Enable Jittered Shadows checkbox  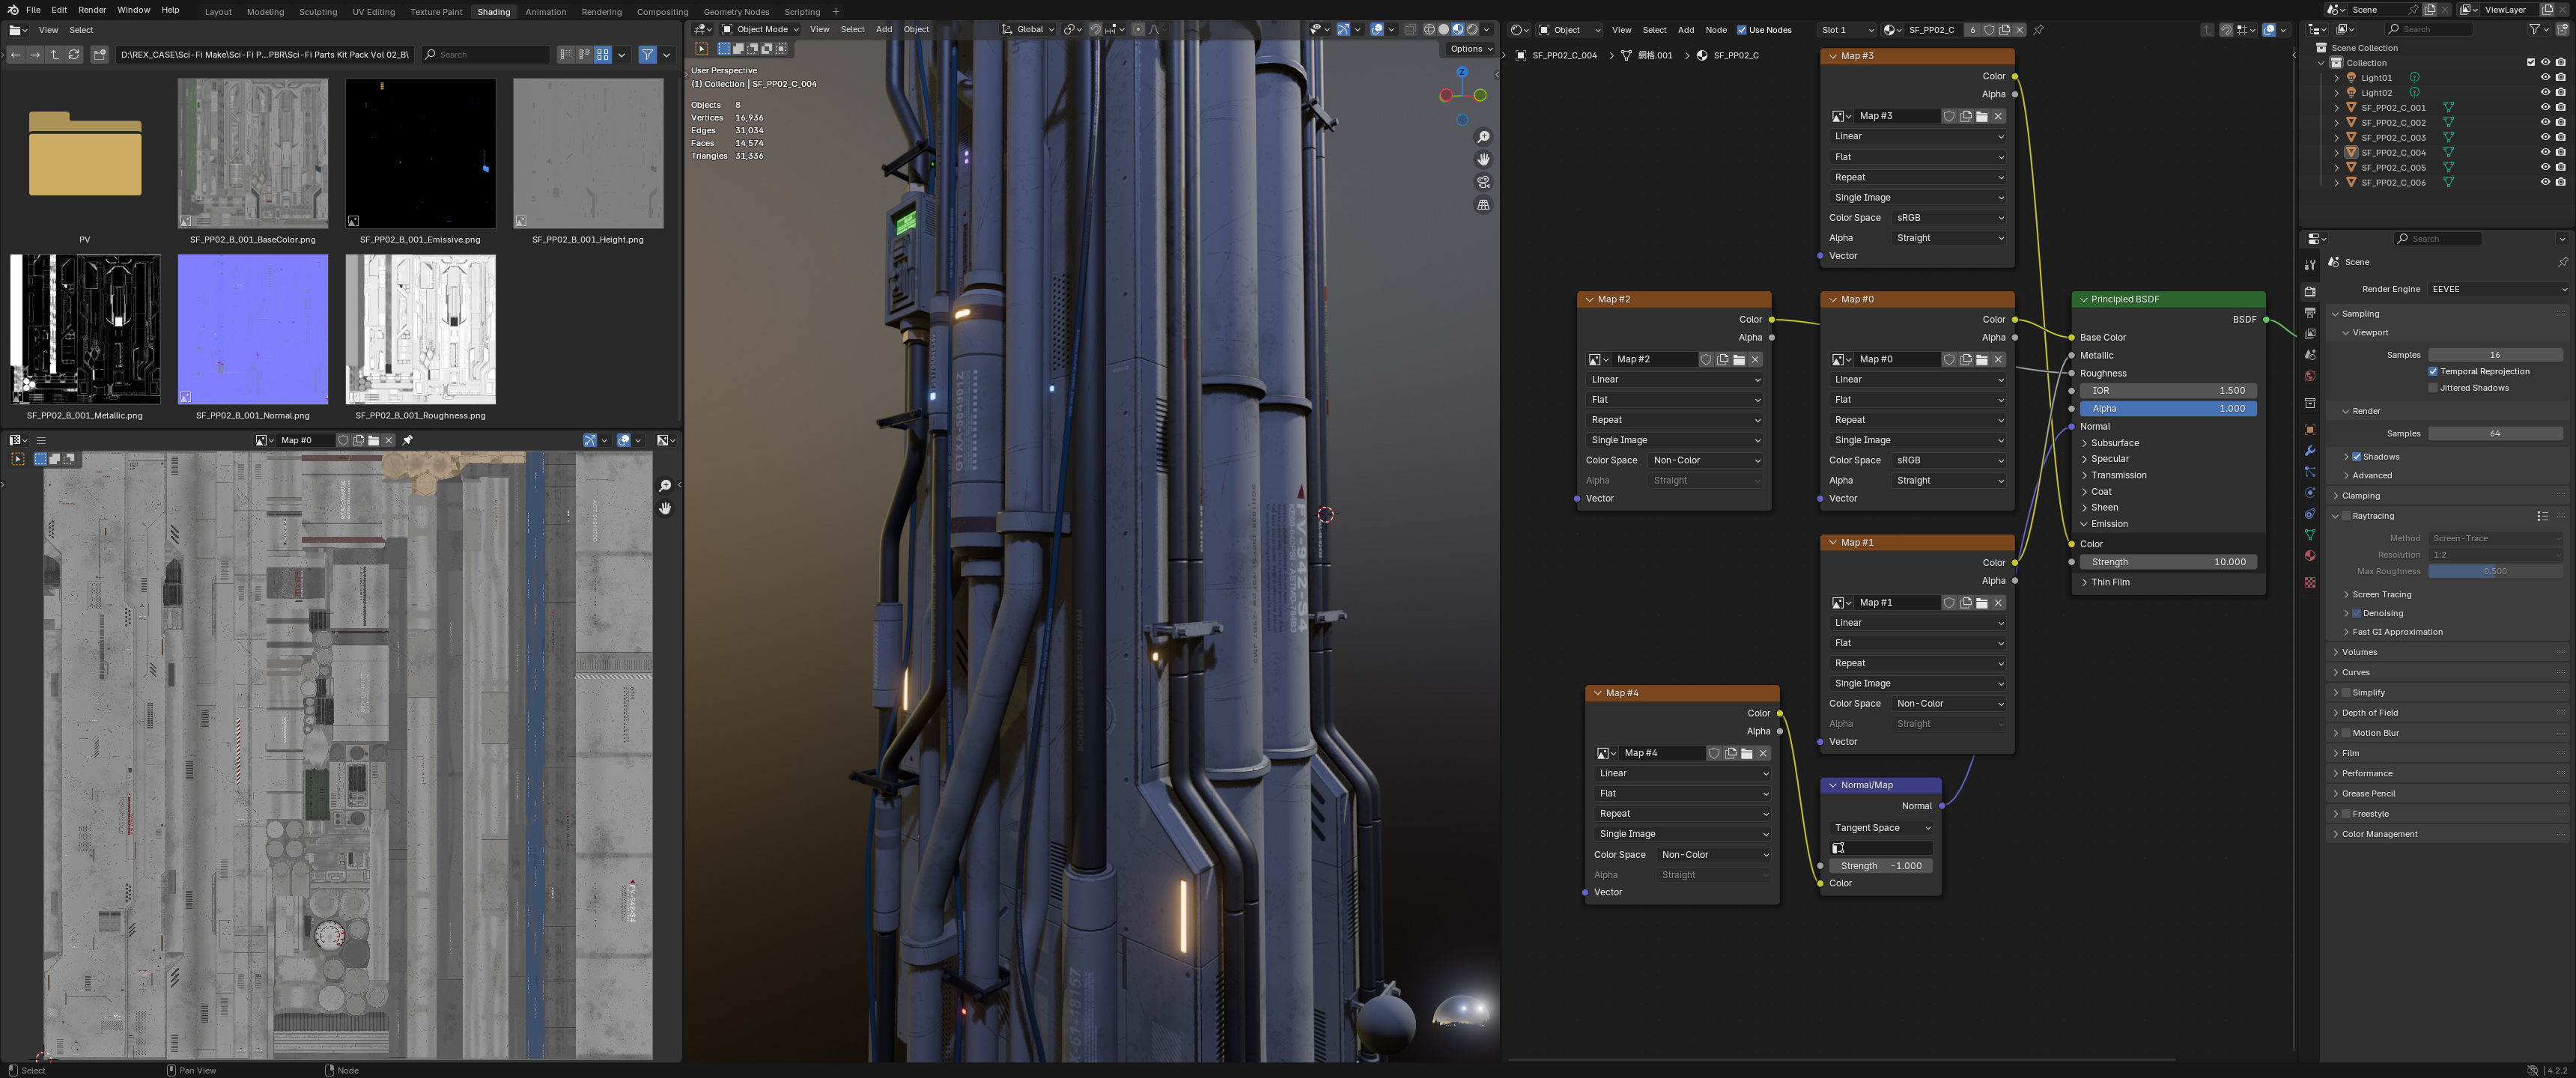[x=2433, y=388]
